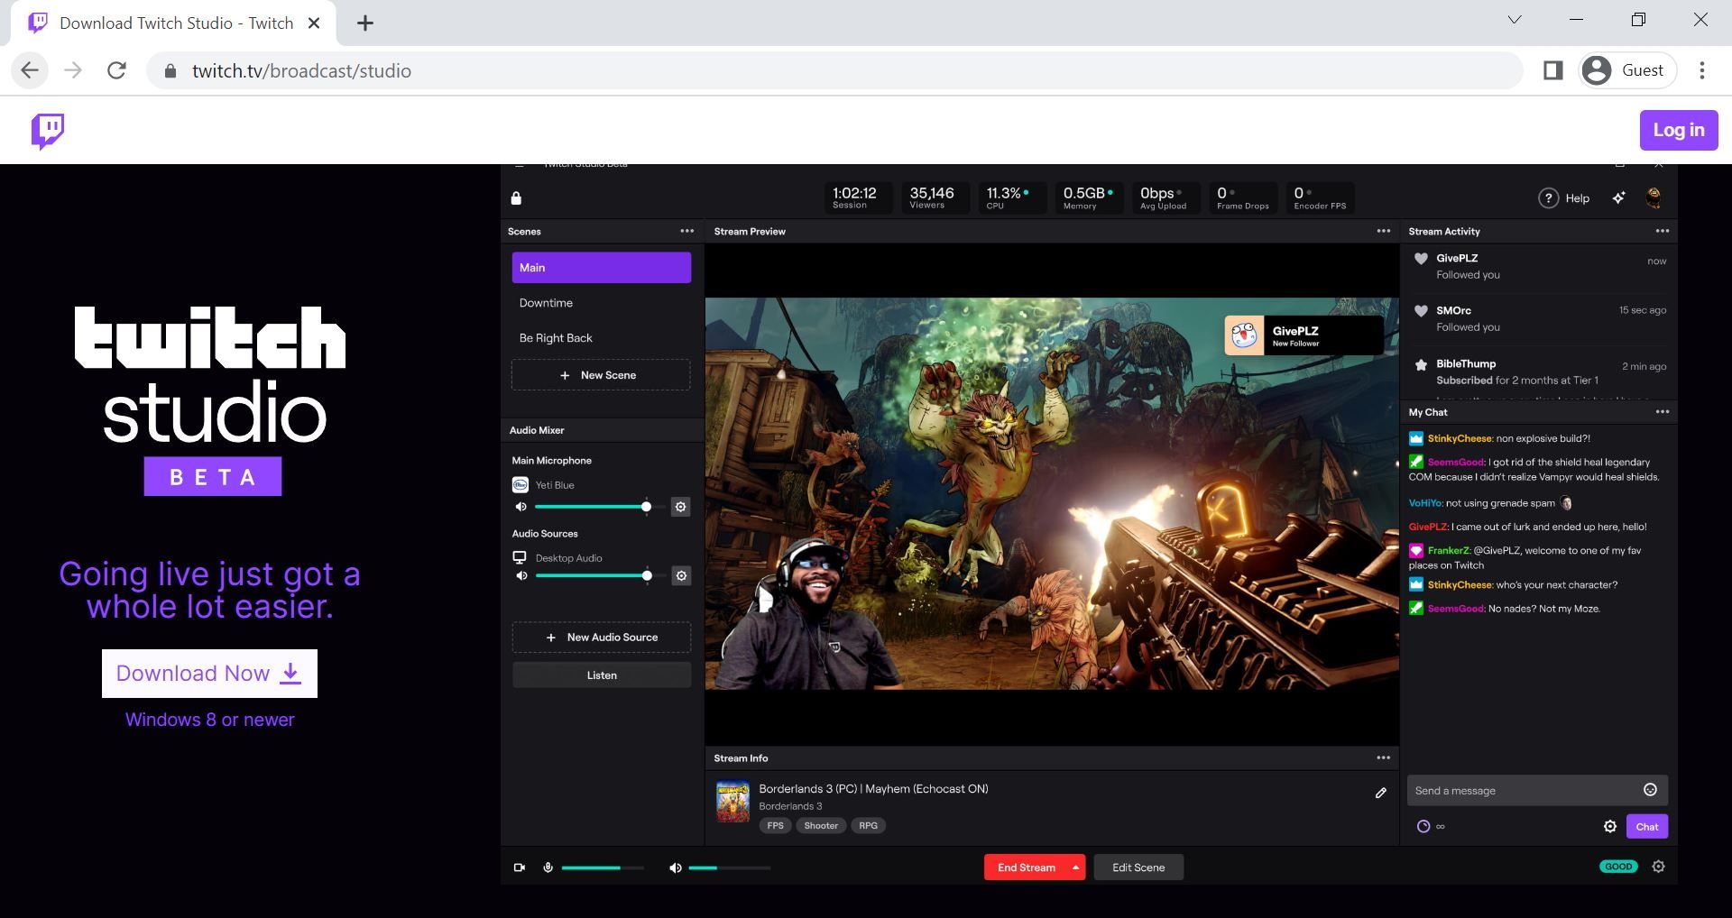Click the sparkle feedback icon near Help
The height and width of the screenshot is (918, 1732).
[x=1619, y=197]
